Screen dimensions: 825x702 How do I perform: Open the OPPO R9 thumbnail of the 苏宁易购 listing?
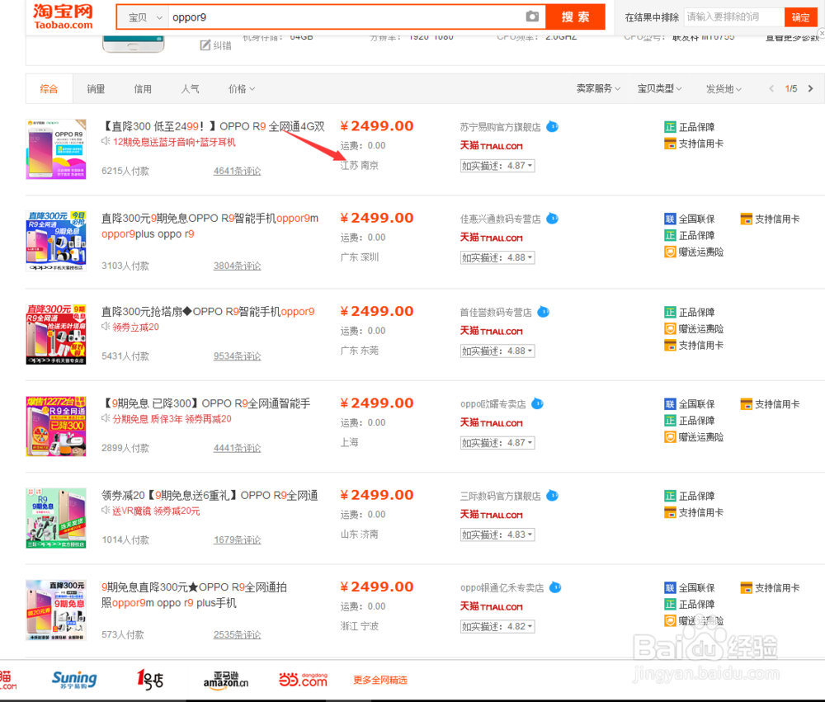56,149
